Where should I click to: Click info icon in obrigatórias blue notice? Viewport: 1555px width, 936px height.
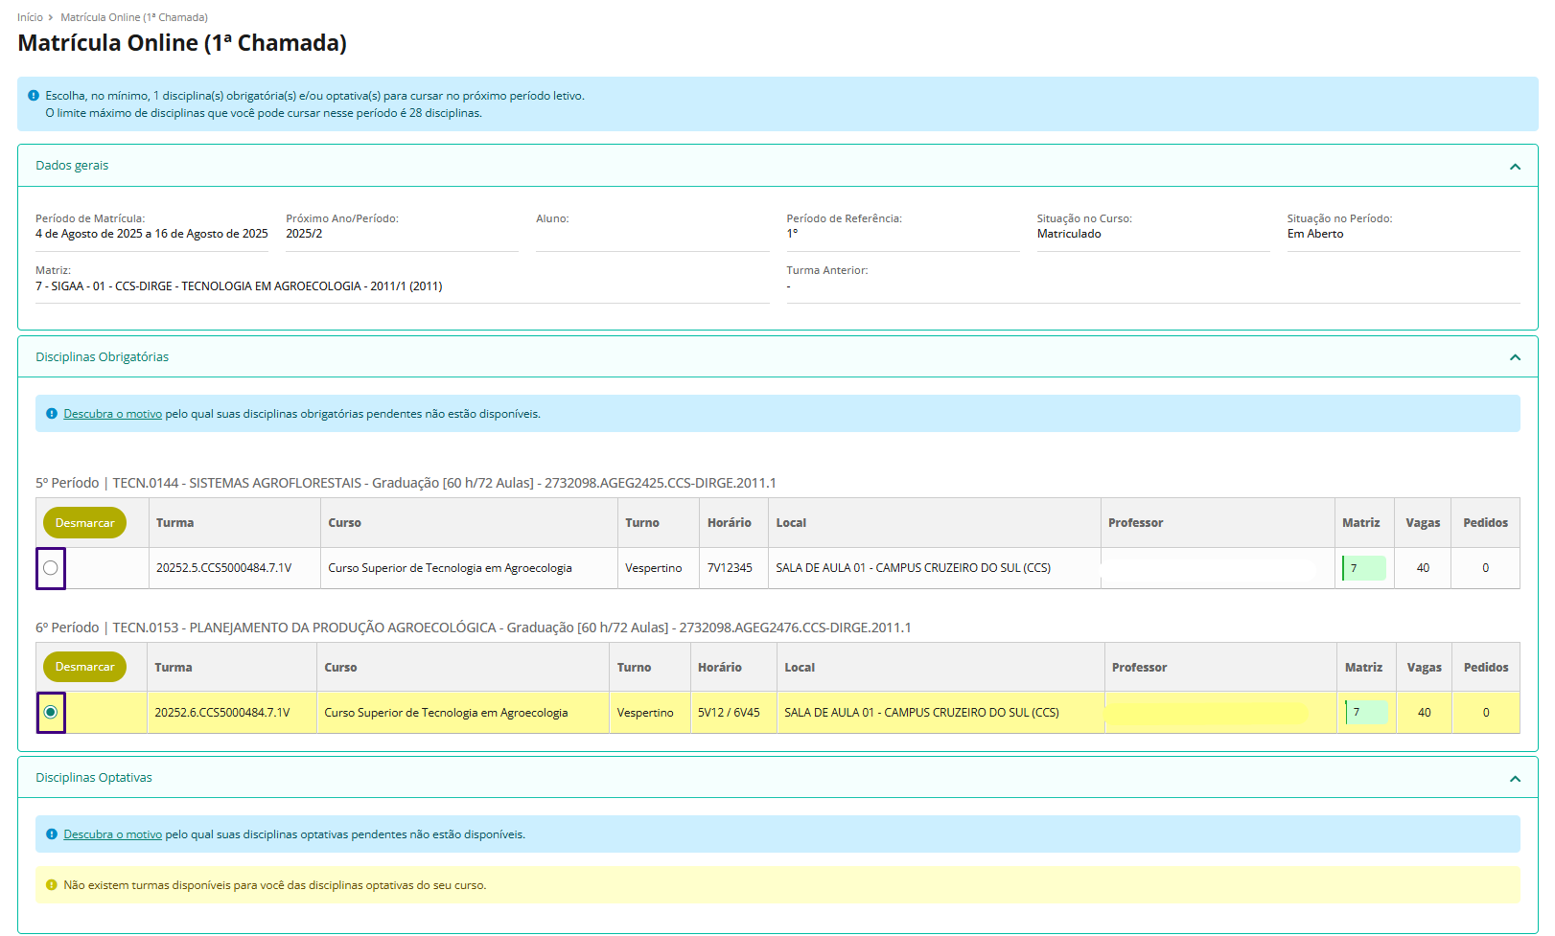[52, 414]
